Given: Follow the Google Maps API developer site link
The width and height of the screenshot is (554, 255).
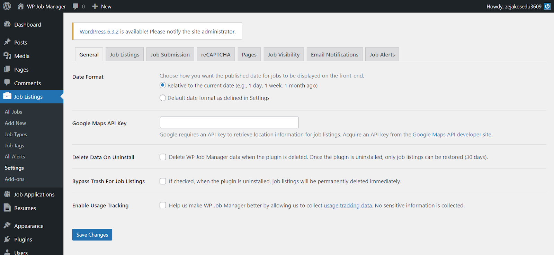Looking at the screenshot, I should point(452,135).
